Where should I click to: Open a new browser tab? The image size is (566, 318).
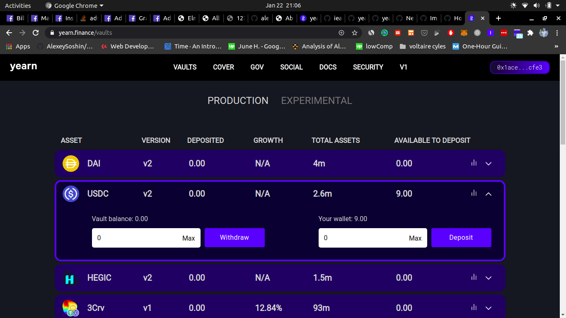498,18
